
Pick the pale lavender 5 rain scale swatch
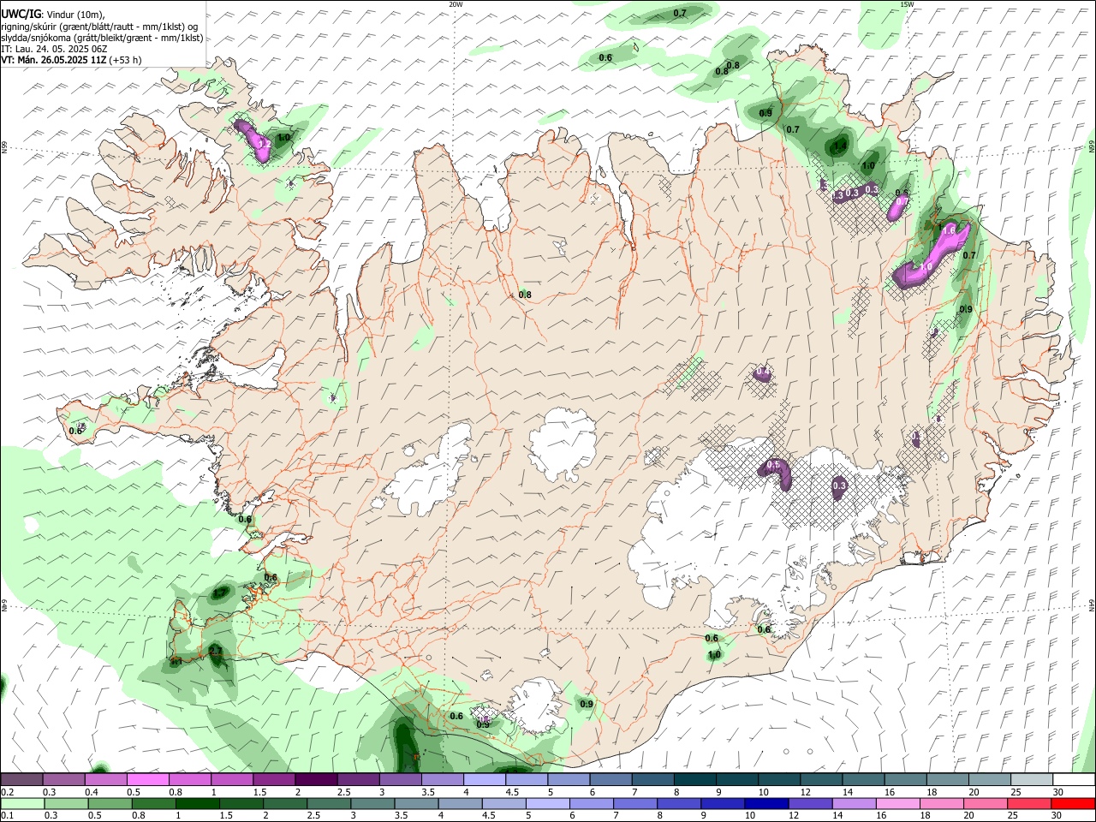548,804
